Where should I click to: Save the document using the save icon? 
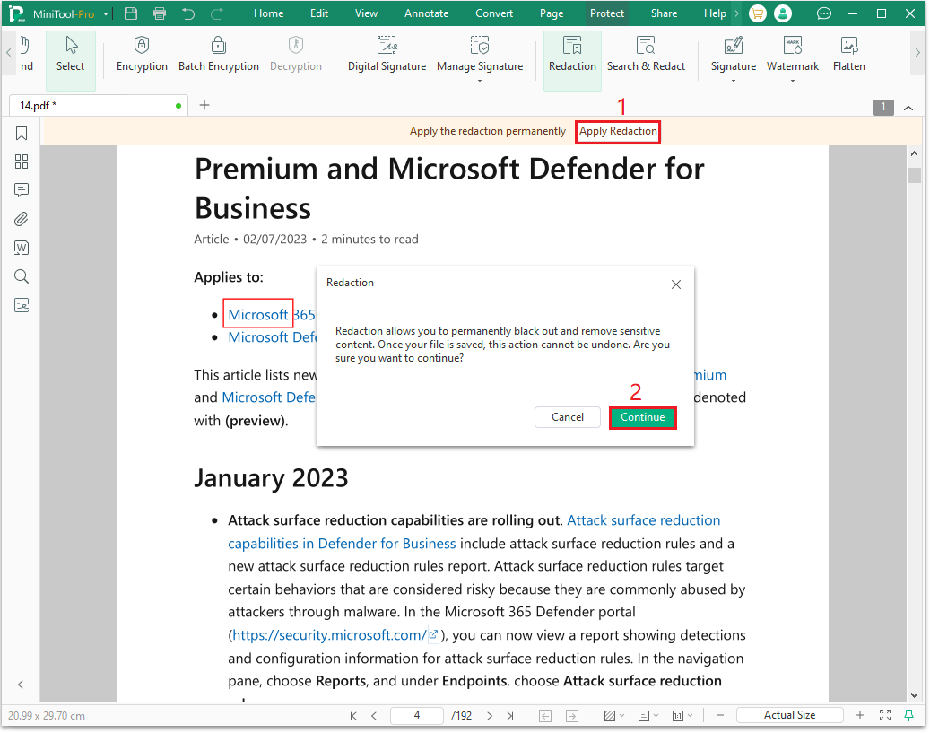(x=129, y=13)
